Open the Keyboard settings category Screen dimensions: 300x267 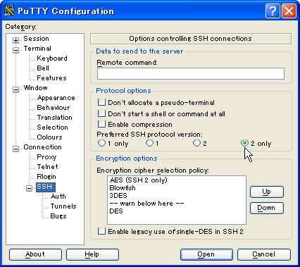coord(52,58)
